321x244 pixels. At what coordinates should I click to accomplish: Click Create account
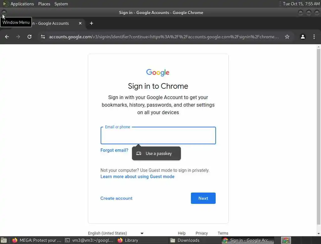[x=116, y=198]
